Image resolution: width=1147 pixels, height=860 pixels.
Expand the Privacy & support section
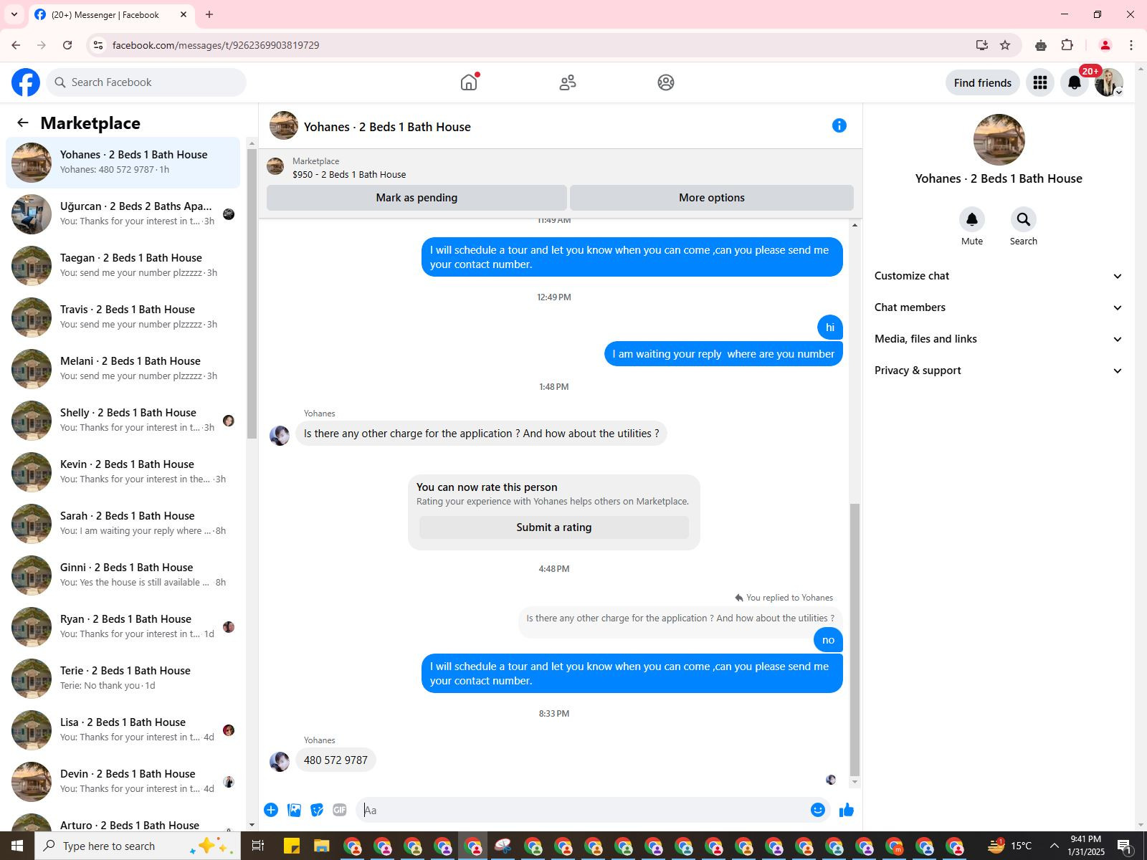pyautogui.click(x=998, y=371)
